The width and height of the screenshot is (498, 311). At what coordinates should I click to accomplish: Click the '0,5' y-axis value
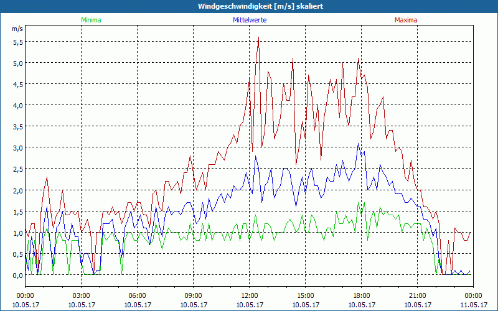click(18, 254)
